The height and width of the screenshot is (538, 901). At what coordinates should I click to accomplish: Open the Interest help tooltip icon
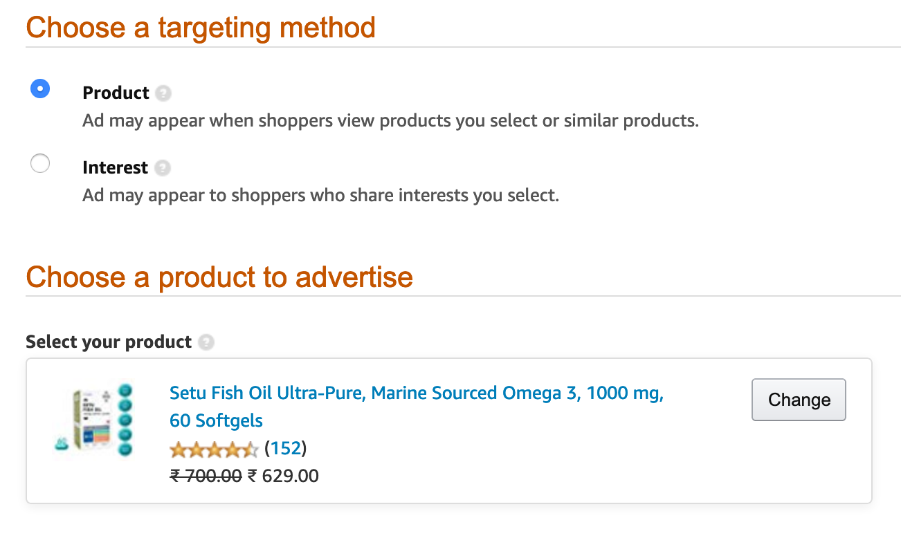(163, 167)
